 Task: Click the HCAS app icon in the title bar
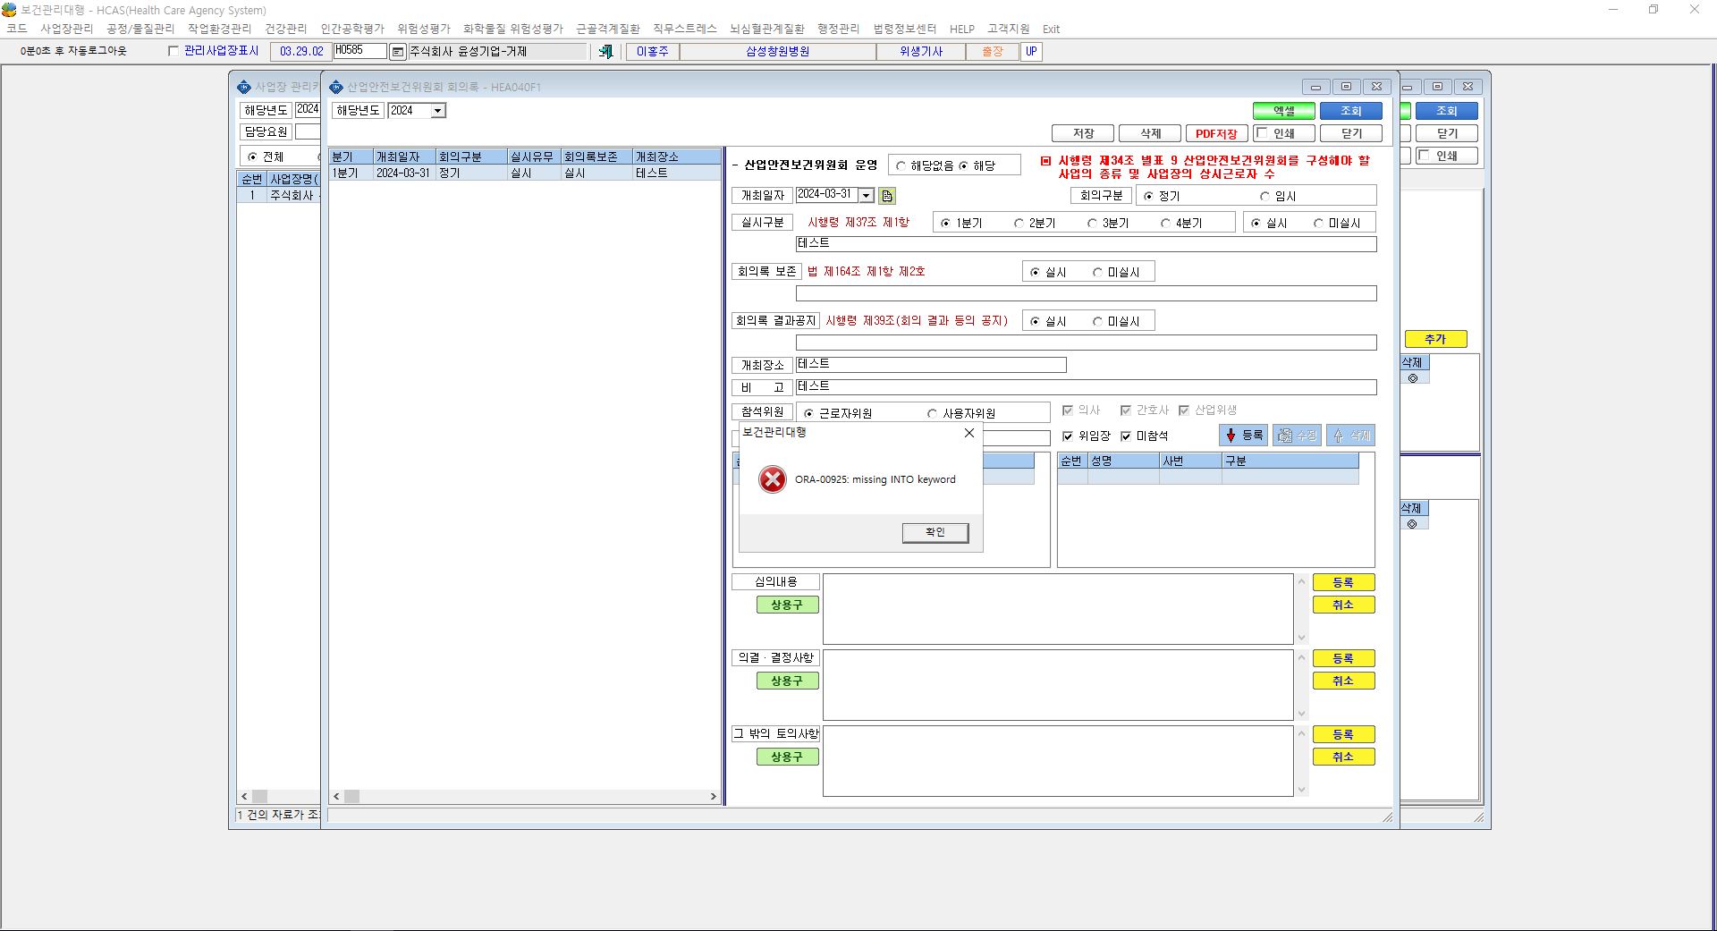[x=10, y=10]
